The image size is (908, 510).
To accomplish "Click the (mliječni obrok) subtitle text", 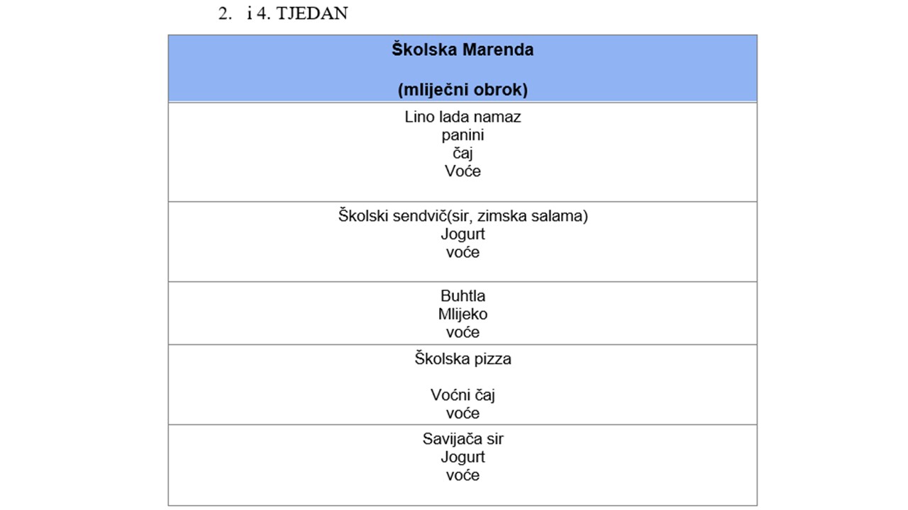I will [x=463, y=90].
